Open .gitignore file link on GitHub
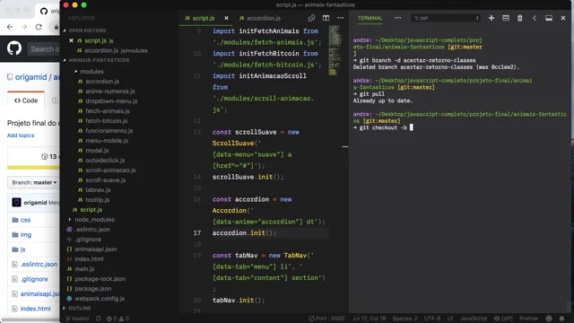 click(34, 279)
